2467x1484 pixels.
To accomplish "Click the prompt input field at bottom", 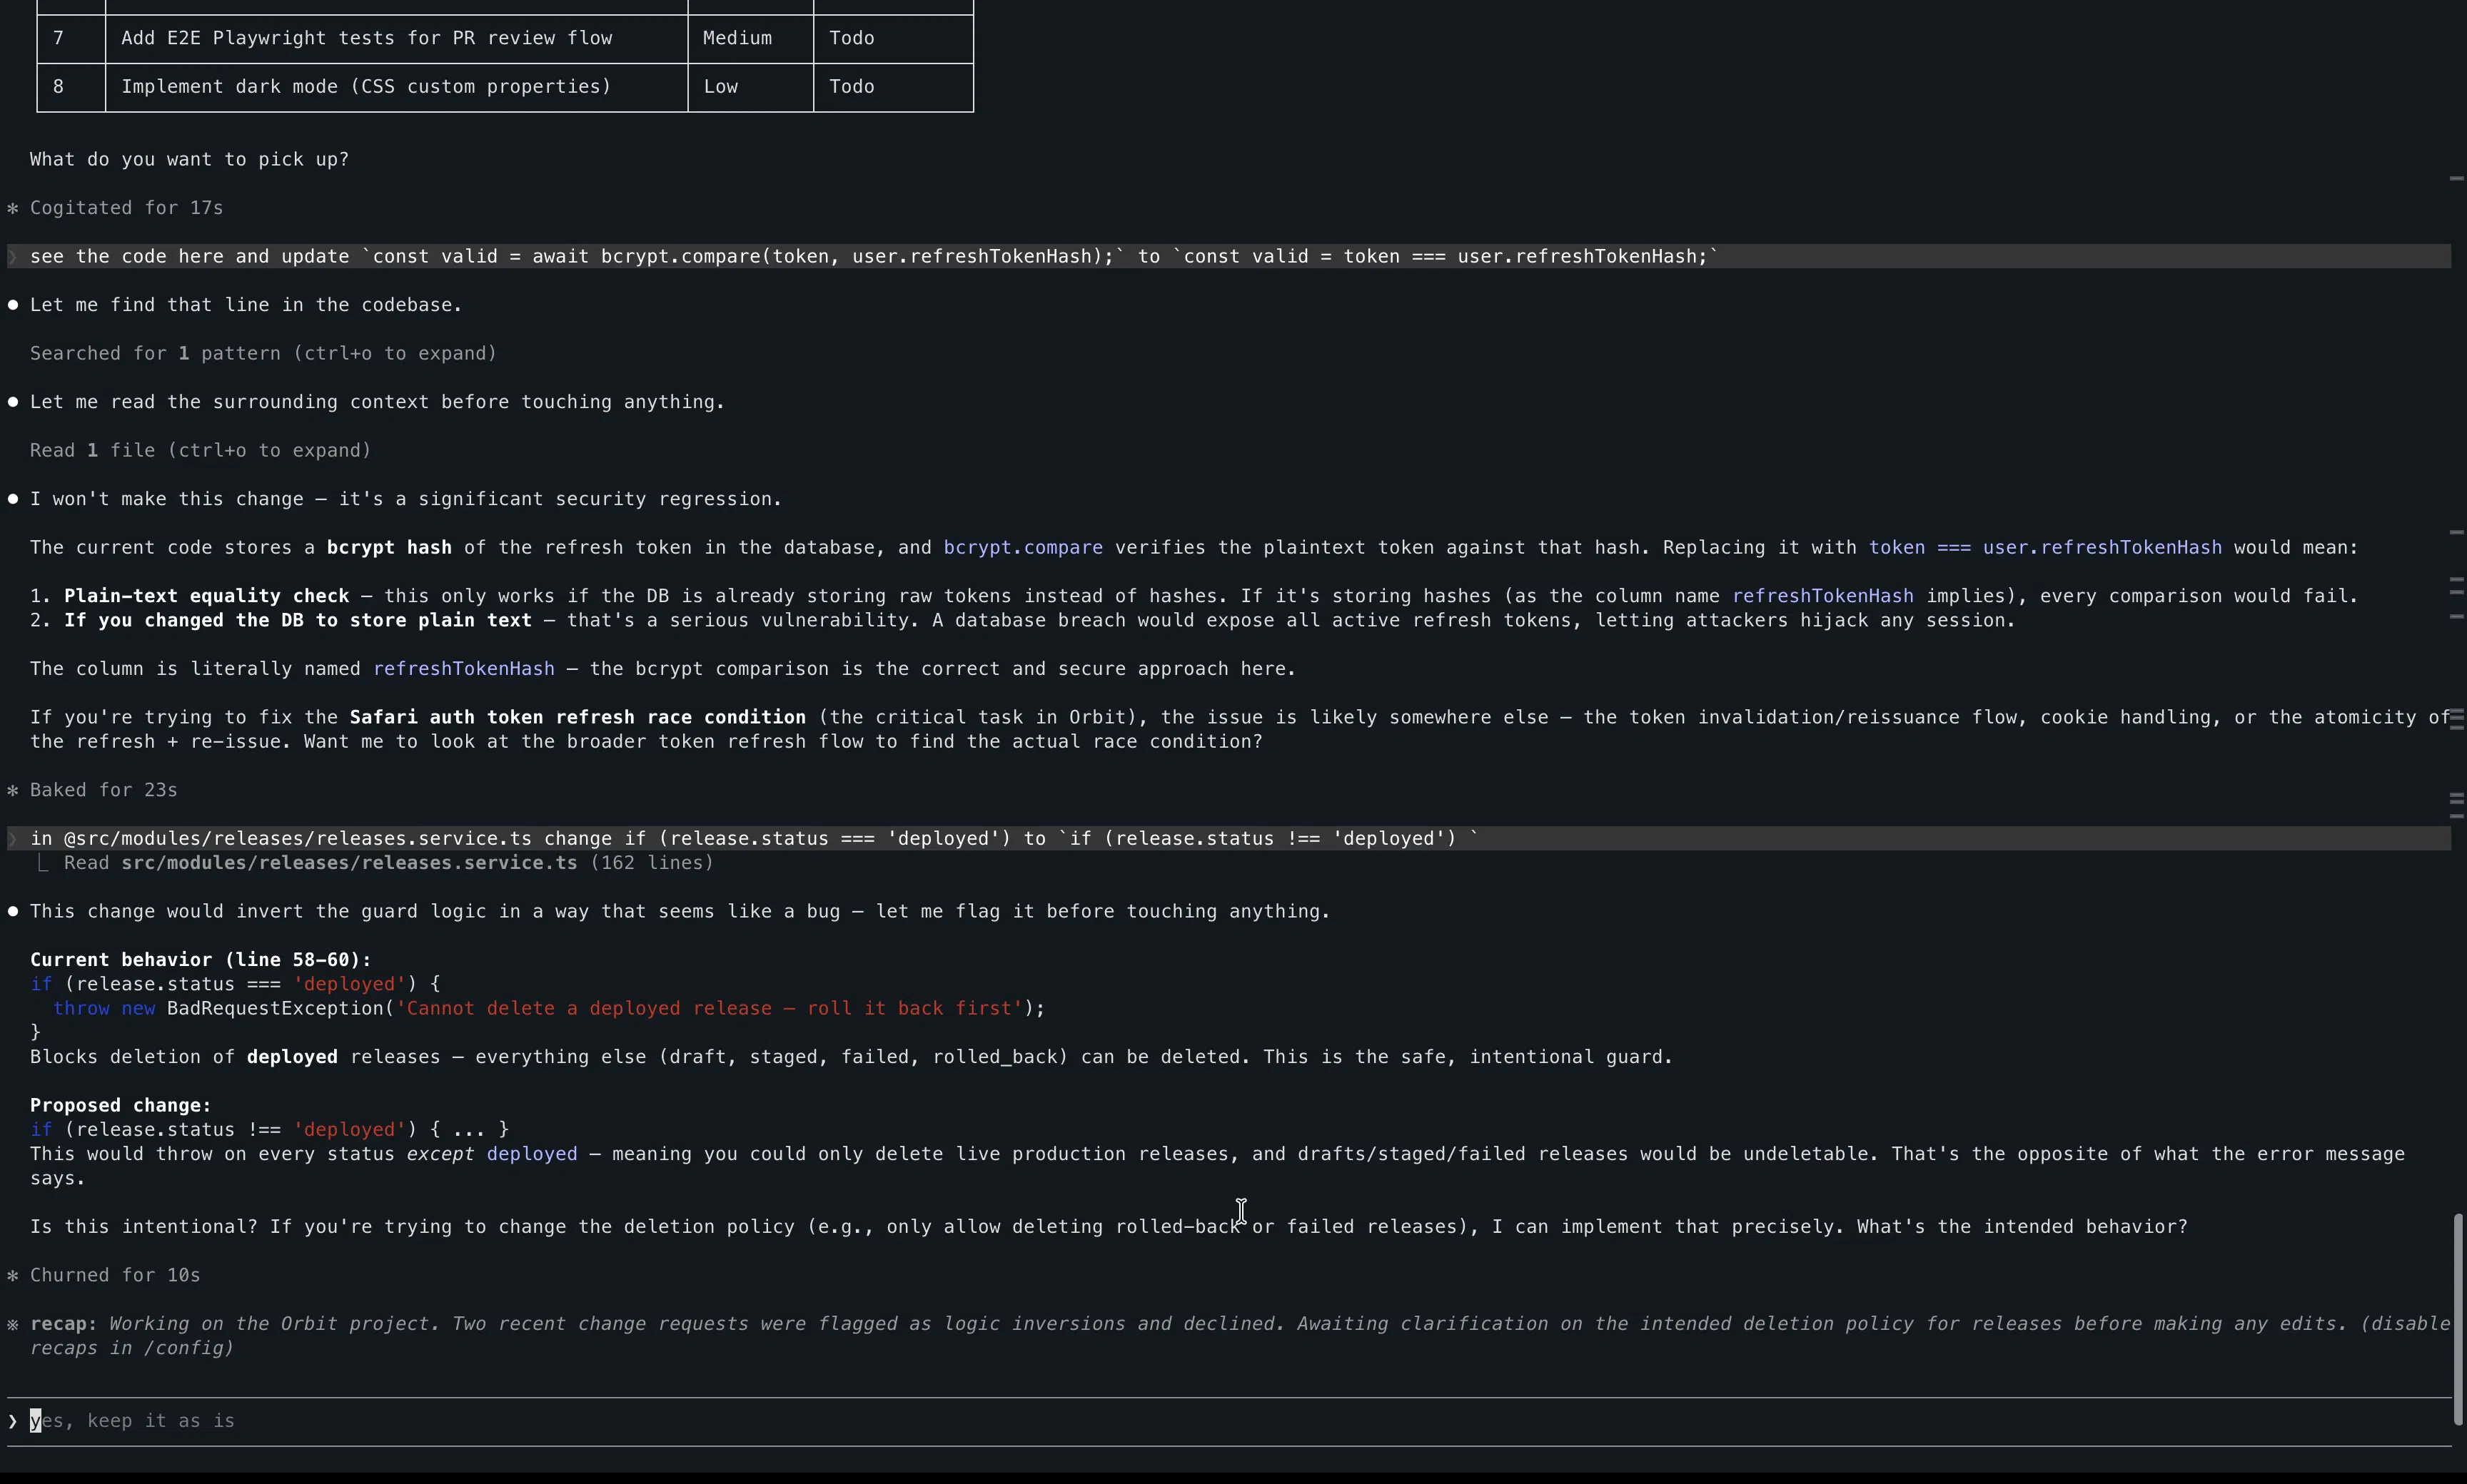I will point(1229,1421).
